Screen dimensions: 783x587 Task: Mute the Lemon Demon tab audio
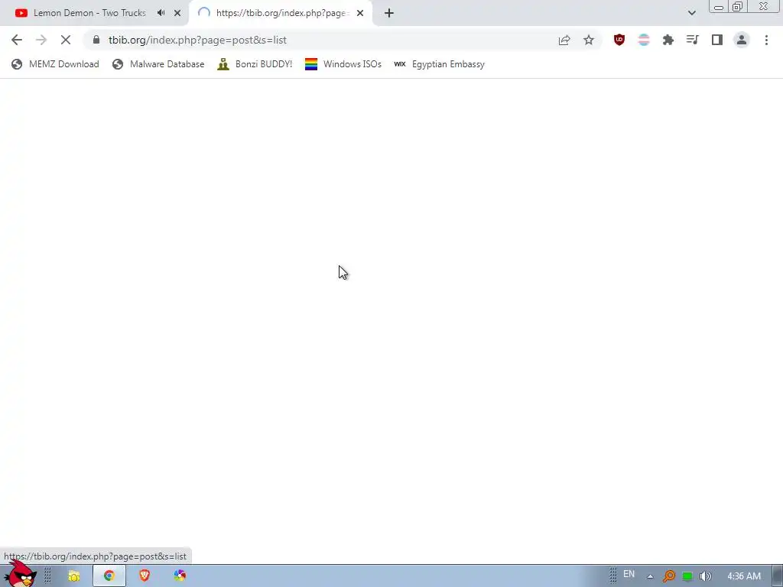click(x=161, y=13)
